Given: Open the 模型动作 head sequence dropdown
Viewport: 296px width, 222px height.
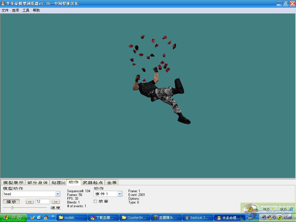Looking at the screenshot, I should click(58, 194).
